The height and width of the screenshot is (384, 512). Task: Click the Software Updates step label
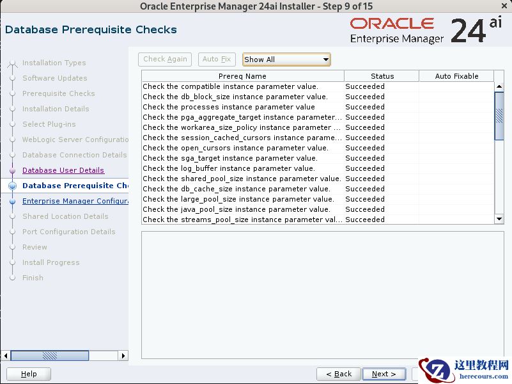[54, 78]
